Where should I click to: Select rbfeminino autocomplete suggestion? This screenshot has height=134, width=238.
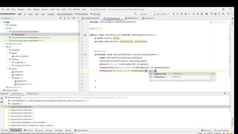(182, 77)
